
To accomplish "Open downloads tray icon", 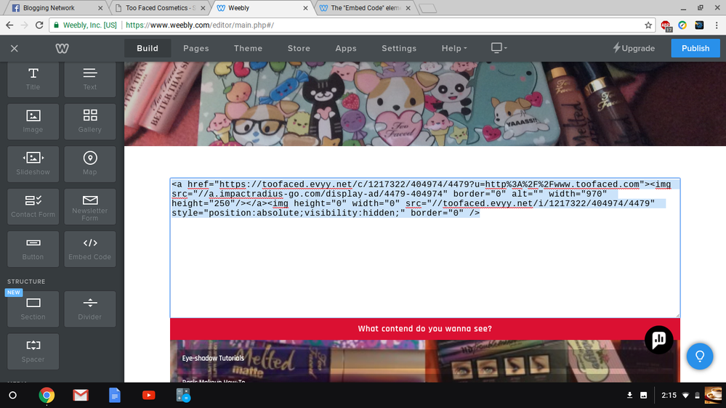I will click(629, 395).
